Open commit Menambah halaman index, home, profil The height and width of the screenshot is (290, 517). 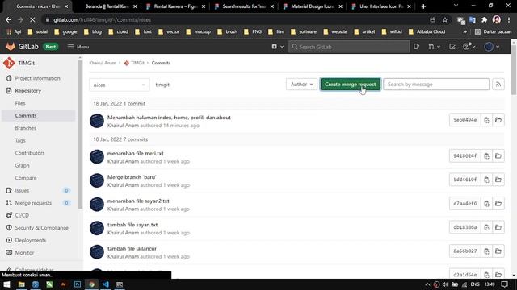click(169, 118)
